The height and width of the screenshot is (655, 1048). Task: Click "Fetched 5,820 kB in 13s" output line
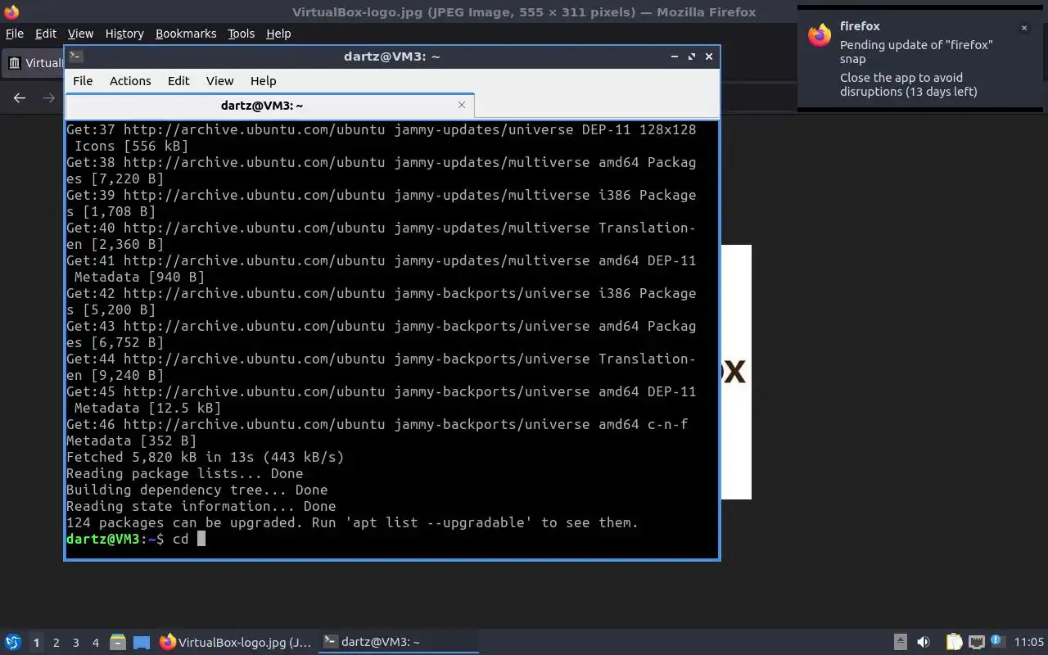(x=205, y=457)
